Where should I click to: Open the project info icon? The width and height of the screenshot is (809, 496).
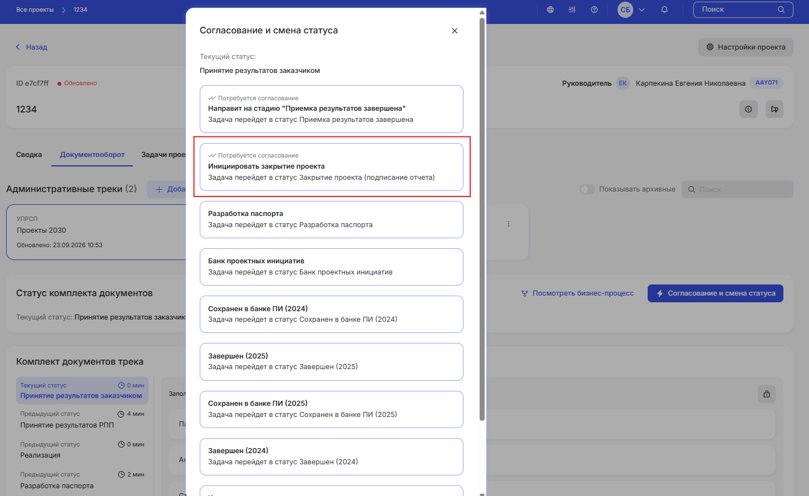(x=748, y=109)
